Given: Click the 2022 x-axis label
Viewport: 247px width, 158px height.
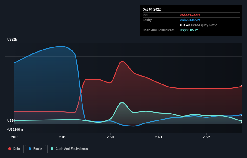Looking at the screenshot, I should tap(206, 137).
